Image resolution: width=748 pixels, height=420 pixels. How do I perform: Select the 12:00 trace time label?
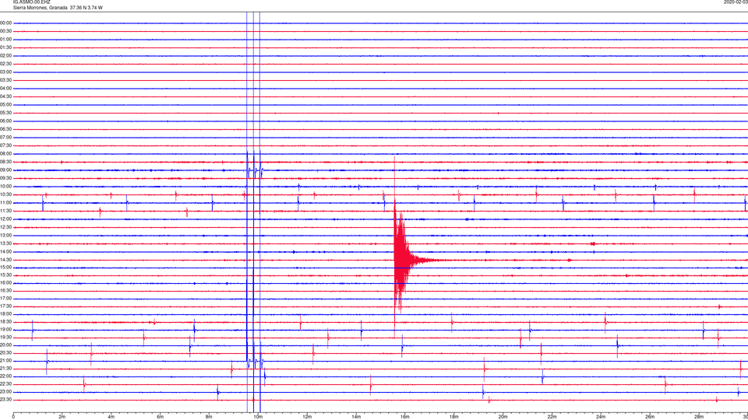[5, 219]
